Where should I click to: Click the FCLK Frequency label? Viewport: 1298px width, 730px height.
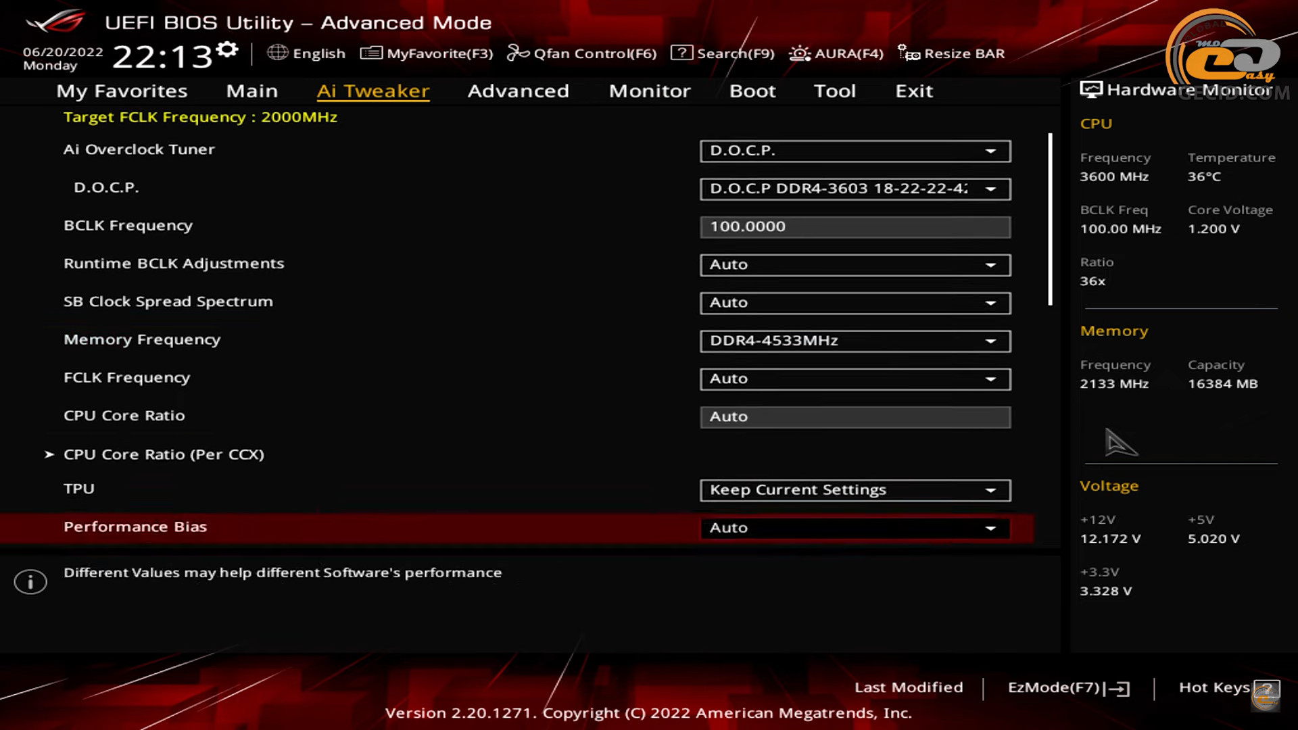point(127,378)
